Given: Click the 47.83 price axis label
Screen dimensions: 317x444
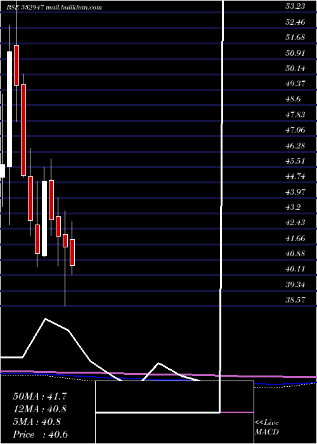Looking at the screenshot, I should 295,114.
